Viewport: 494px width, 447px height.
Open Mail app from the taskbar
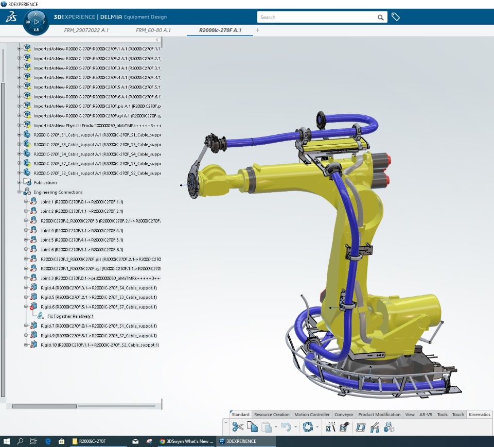pyautogui.click(x=135, y=441)
